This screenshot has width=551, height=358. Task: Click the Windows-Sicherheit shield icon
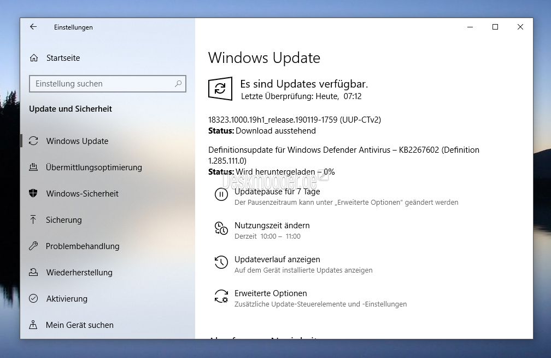click(x=33, y=193)
